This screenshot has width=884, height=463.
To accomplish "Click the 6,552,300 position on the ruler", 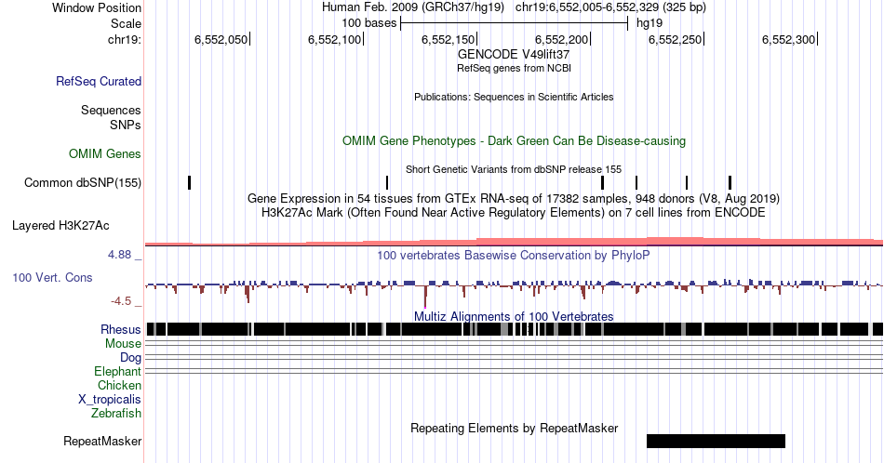I will (789, 39).
